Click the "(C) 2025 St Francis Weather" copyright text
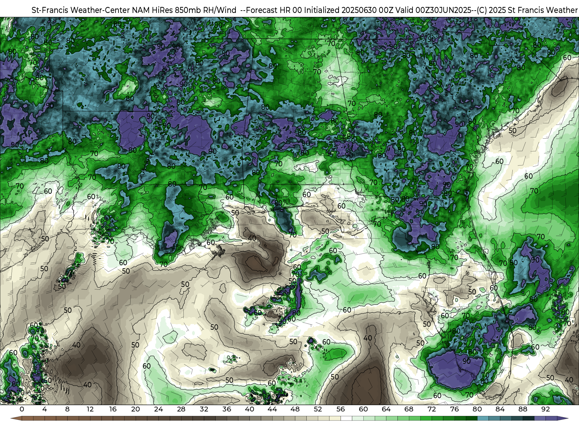Screen dimensions: 579x422 pyautogui.click(x=527, y=10)
